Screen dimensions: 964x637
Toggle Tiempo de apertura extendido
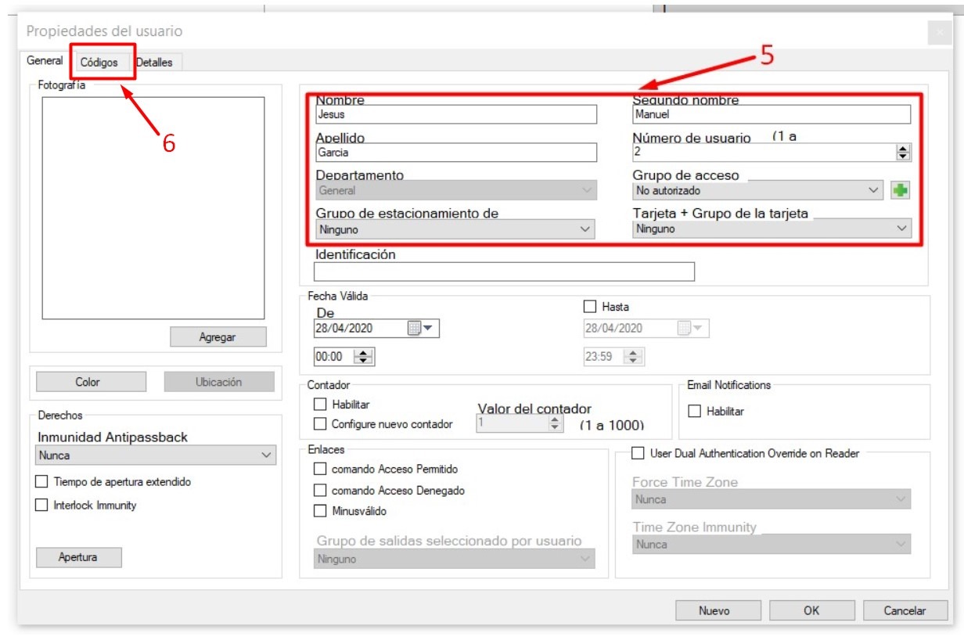tap(41, 482)
